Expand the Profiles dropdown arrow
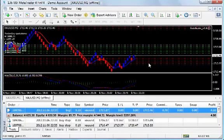 pos(21,15)
